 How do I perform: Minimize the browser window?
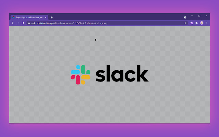192,16
